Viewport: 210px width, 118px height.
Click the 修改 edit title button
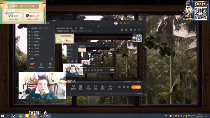(x=81, y=28)
